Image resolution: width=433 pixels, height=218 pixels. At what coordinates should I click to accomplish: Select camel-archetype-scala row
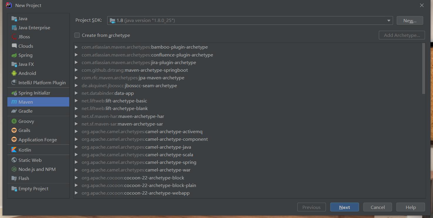click(248, 155)
